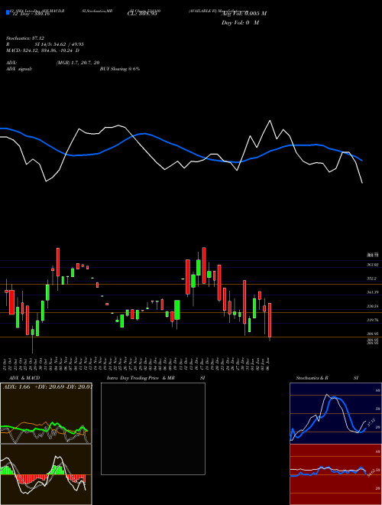
Task: Click the Day Vol 0 M text
Action: [x=240, y=23]
